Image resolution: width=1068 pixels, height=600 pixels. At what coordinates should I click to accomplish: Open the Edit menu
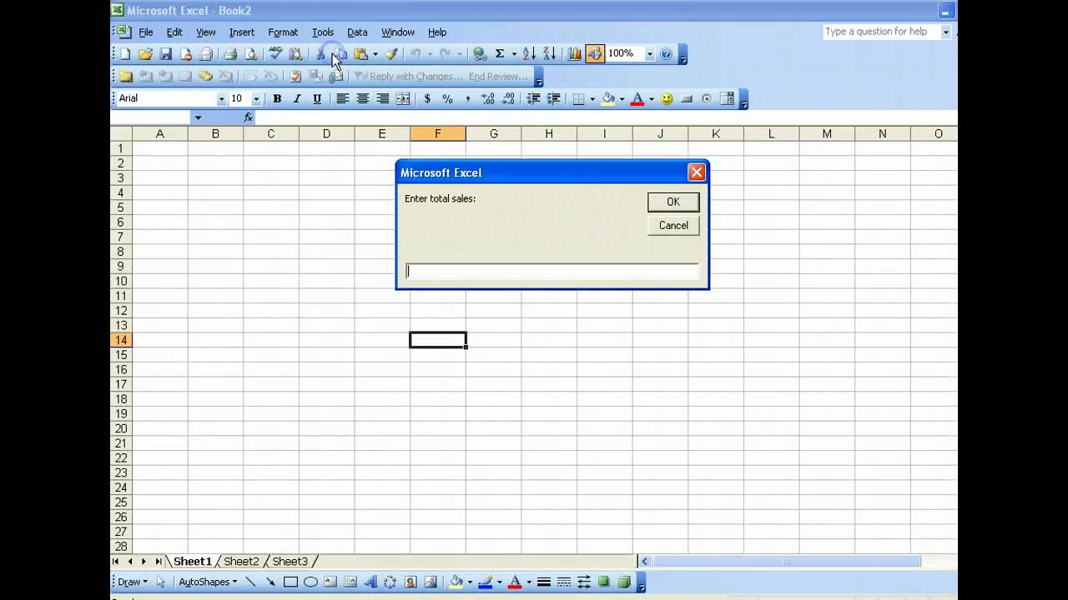pos(174,32)
